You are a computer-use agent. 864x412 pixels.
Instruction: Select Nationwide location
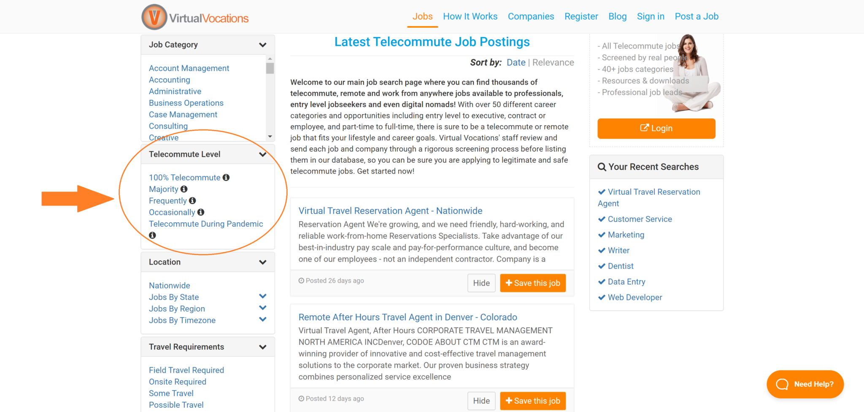[x=169, y=286]
